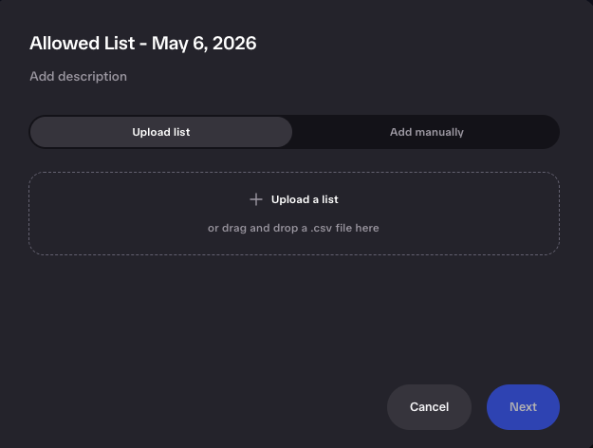Click the Add description field

(79, 77)
